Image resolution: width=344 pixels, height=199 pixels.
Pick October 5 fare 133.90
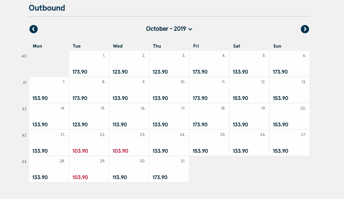[x=249, y=64]
